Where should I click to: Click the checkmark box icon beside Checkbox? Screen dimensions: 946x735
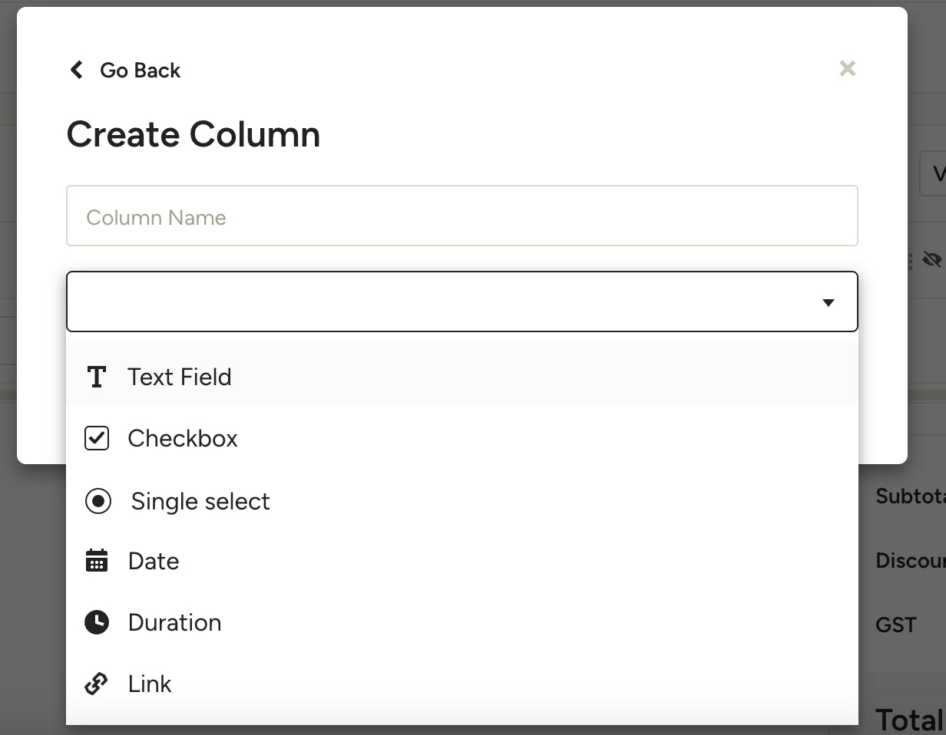pos(97,438)
